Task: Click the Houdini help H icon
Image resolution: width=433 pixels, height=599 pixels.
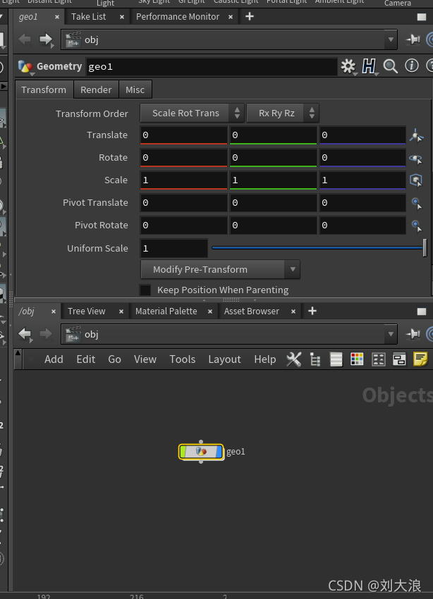Action: click(368, 66)
